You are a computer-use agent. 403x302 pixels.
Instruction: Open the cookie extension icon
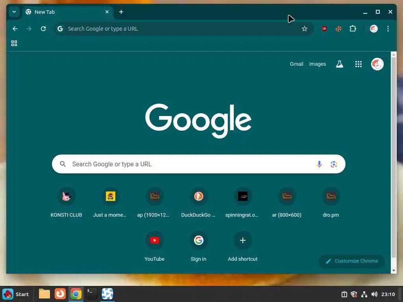click(x=338, y=29)
